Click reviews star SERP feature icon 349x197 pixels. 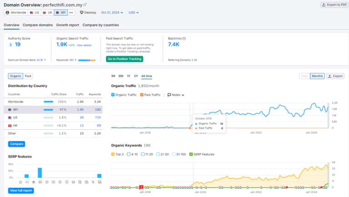34,182
